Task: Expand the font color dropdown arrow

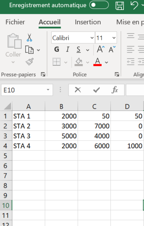Action: click(x=107, y=63)
